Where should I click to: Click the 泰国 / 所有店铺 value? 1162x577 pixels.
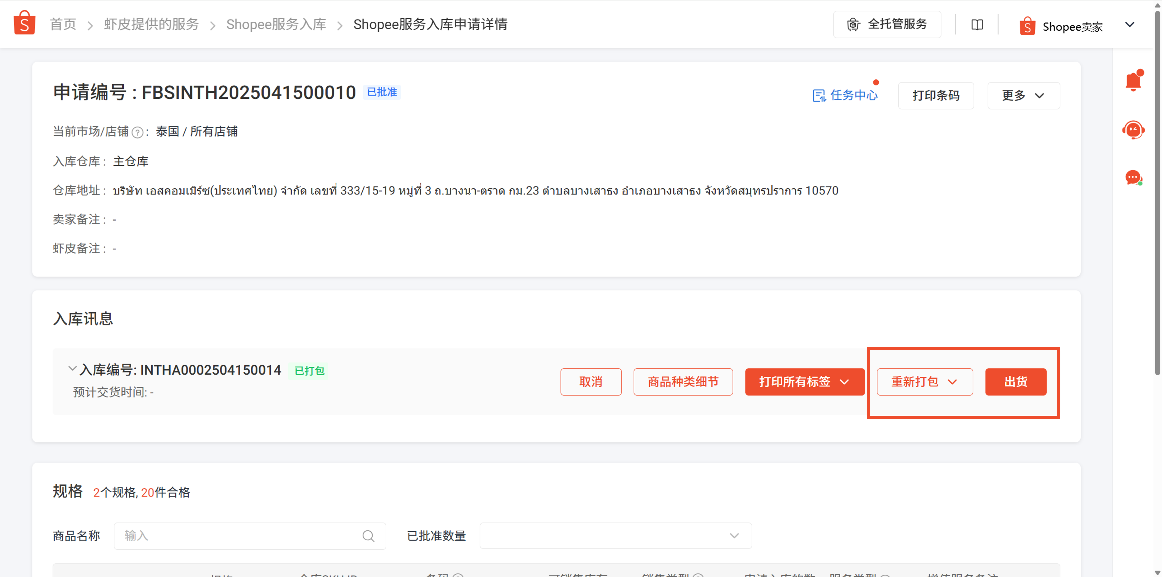pos(197,132)
